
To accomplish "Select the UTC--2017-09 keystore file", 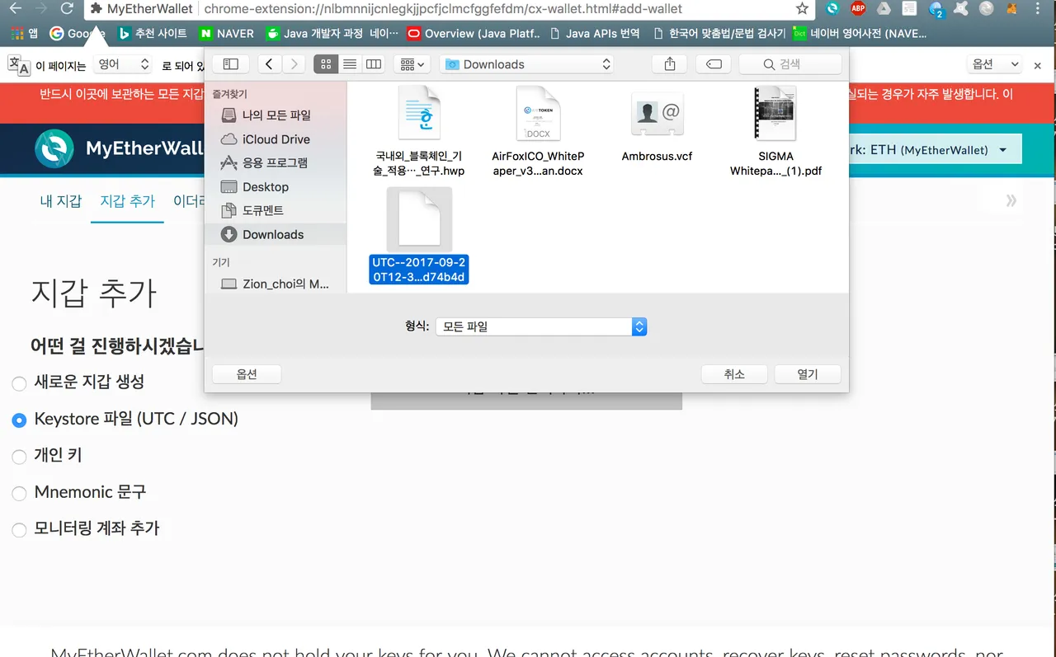I will pos(420,237).
